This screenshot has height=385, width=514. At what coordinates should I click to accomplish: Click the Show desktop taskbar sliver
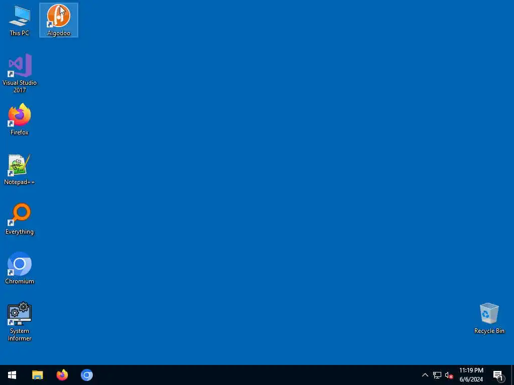[512, 375]
